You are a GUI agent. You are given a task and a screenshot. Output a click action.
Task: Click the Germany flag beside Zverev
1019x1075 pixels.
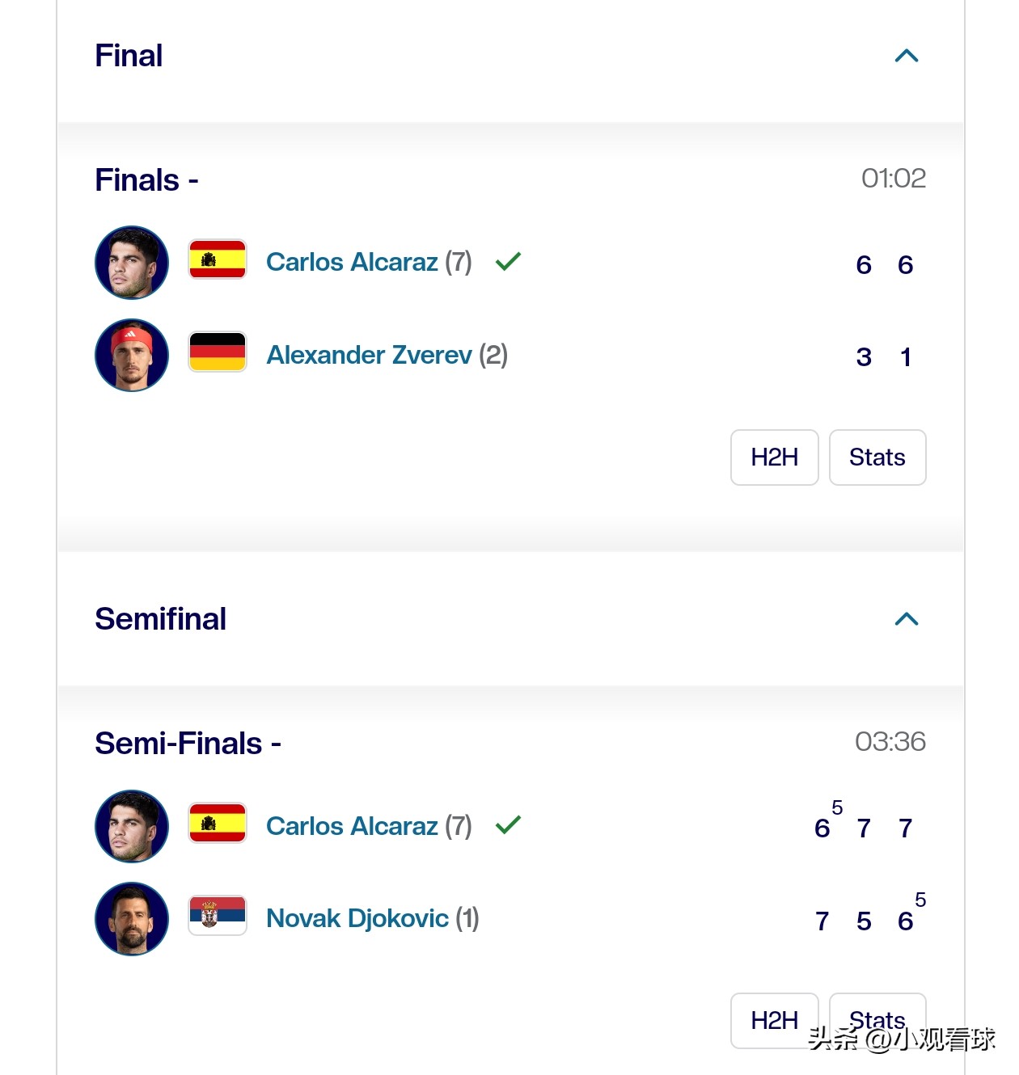coord(218,352)
